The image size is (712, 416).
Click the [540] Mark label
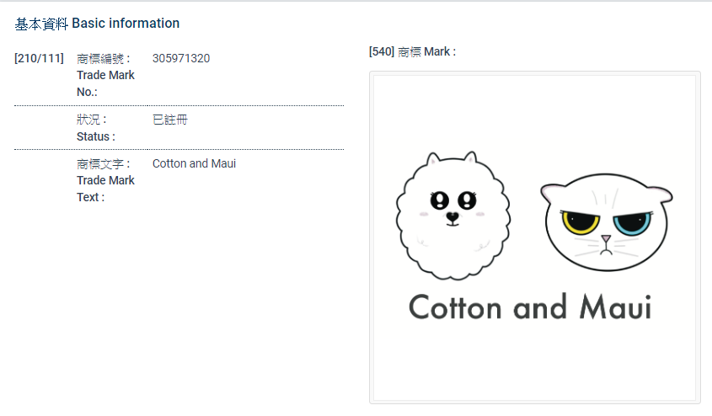pyautogui.click(x=412, y=52)
